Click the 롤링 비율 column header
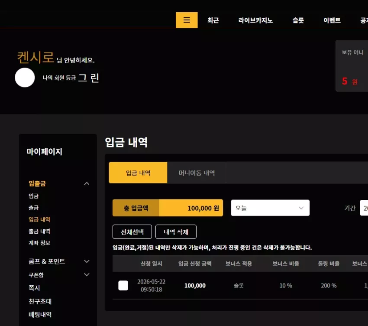Viewport: 368px width, 326px height. [x=329, y=264]
